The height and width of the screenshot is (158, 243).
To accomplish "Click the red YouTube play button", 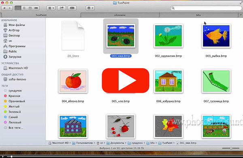I will point(126,80).
